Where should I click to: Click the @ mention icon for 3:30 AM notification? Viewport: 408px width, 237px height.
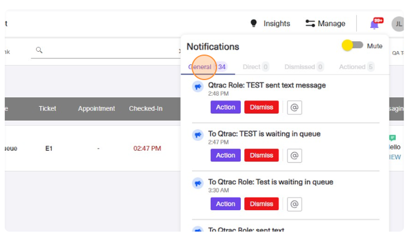(295, 204)
